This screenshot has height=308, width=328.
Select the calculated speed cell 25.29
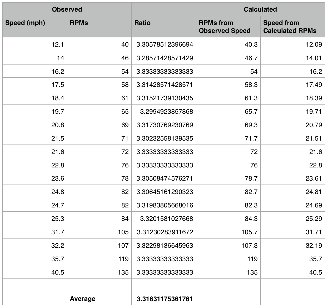pos(314,218)
